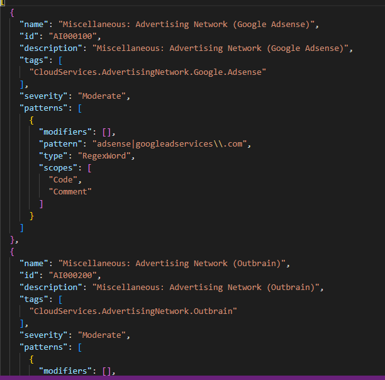Click the "Comment" scope entry
Viewport: 385px width, 380px height.
(70, 192)
